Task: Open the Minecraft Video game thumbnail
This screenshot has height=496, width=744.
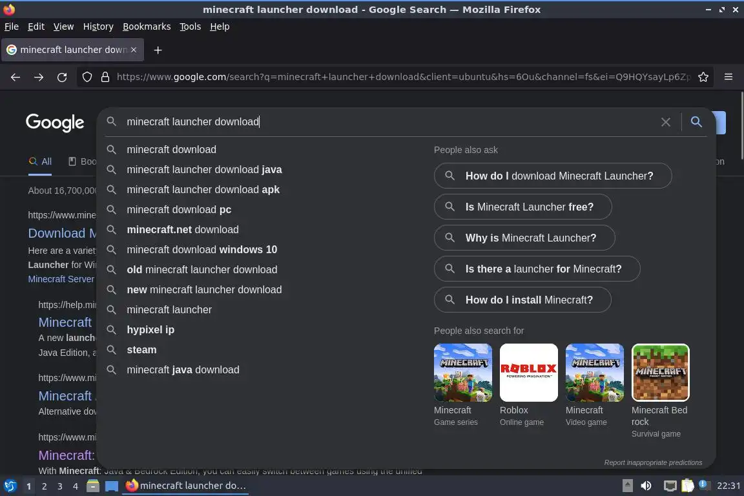Action: (x=595, y=373)
